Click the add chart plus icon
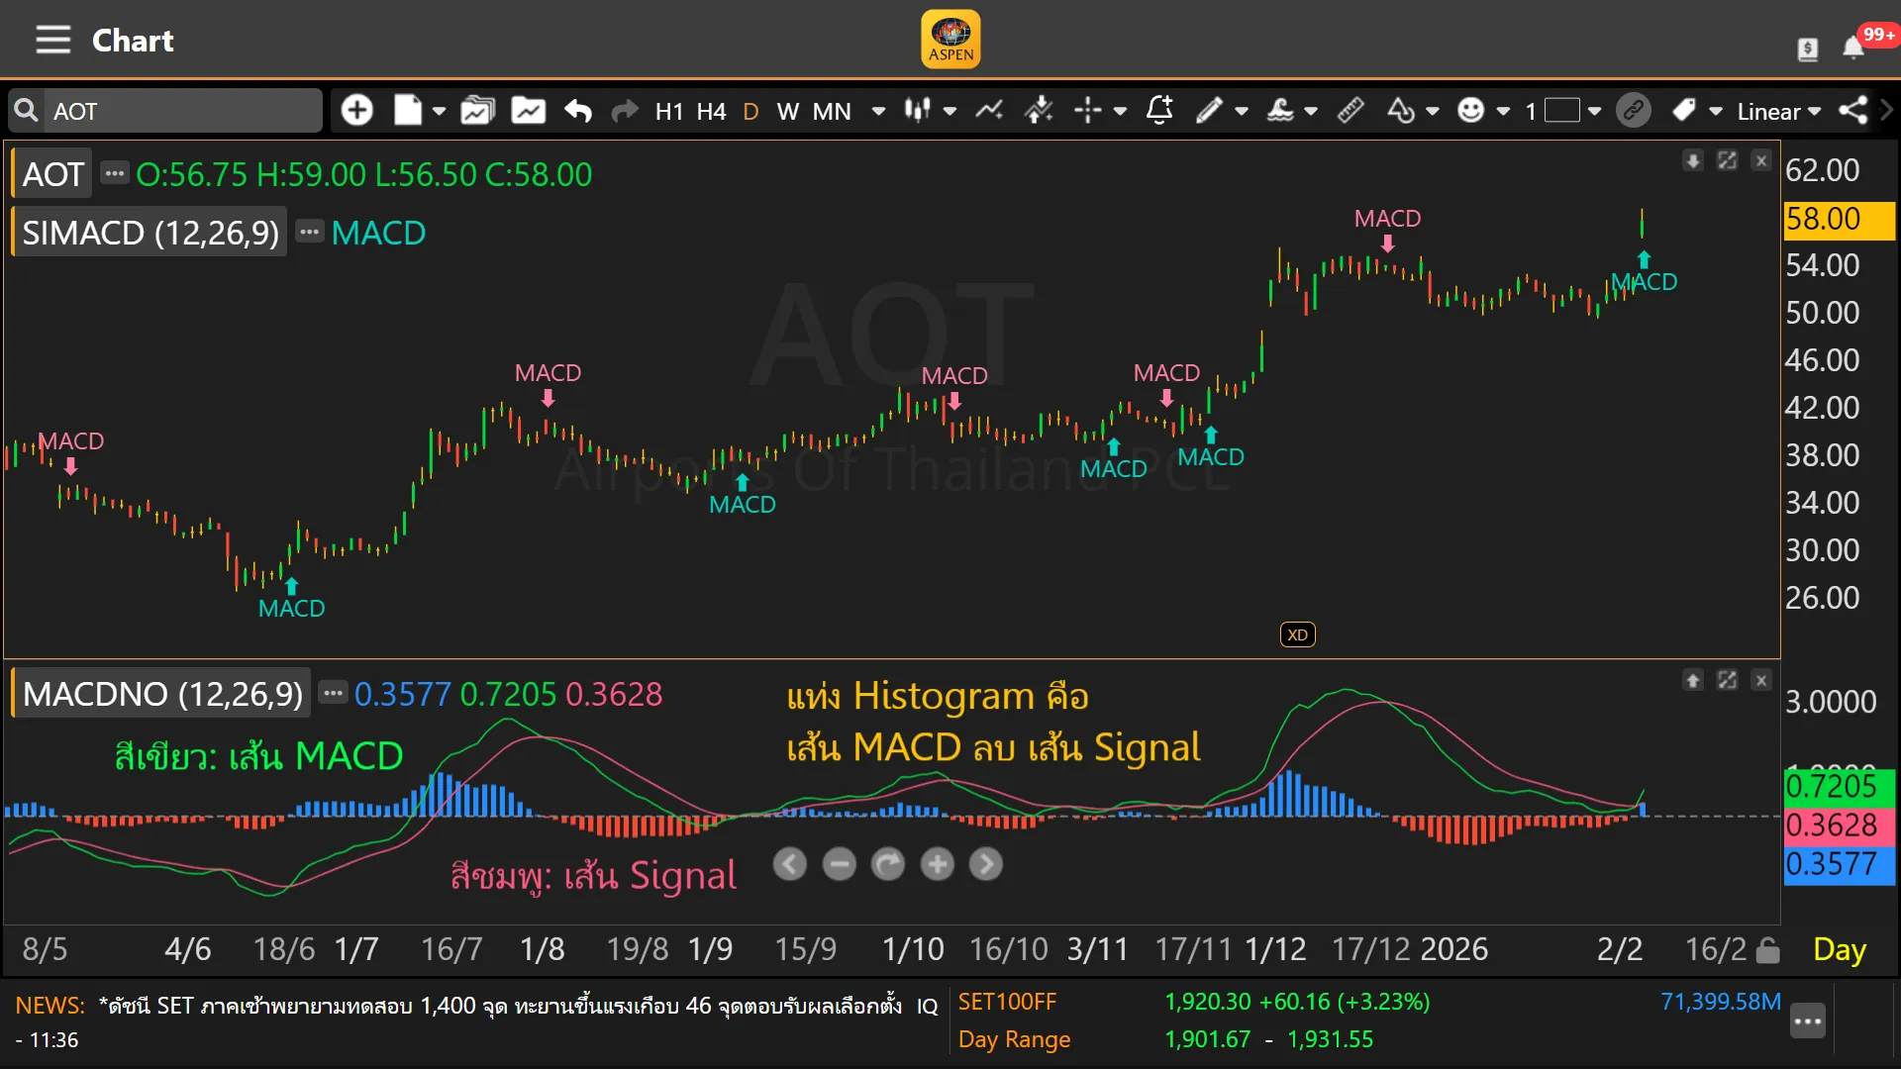Screen dimensions: 1901x1069 pos(356,110)
